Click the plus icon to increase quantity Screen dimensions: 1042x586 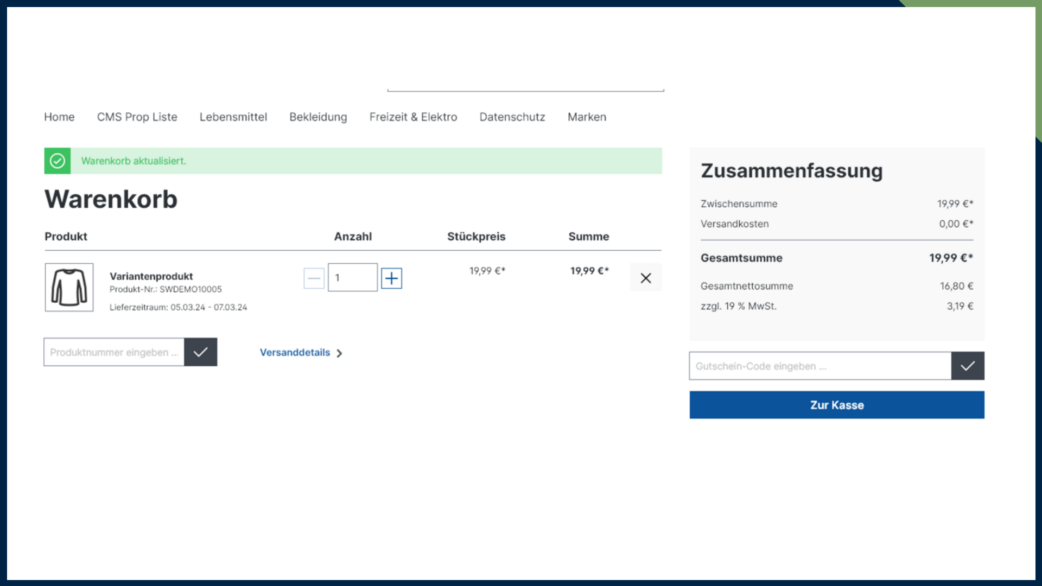391,277
